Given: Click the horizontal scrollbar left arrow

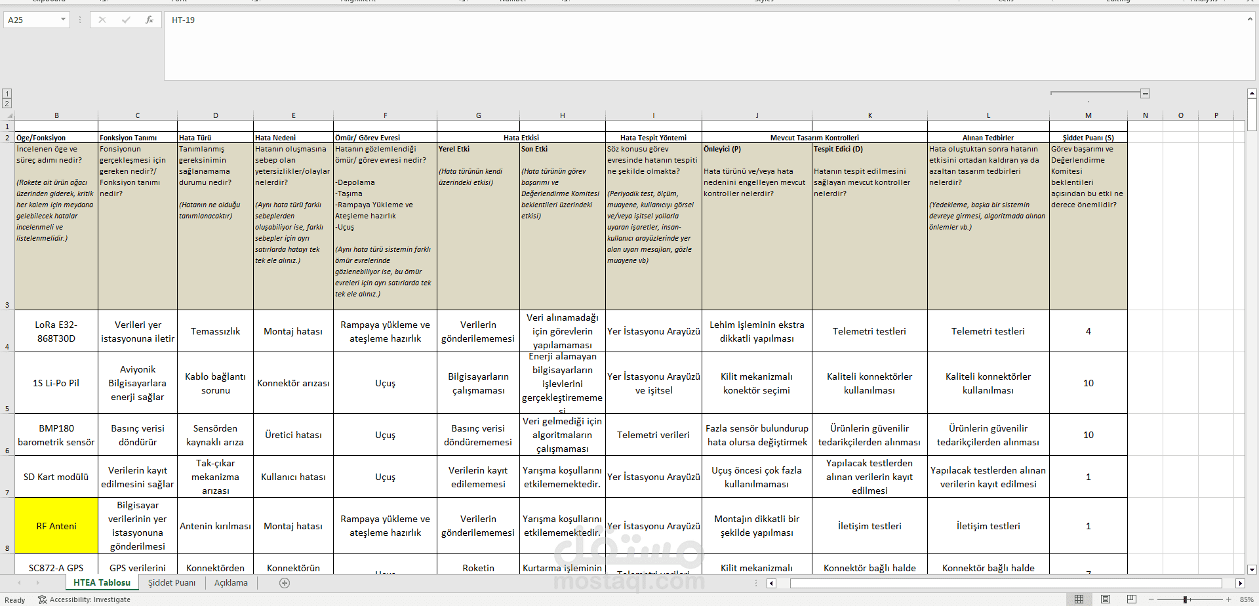Looking at the screenshot, I should point(771,583).
